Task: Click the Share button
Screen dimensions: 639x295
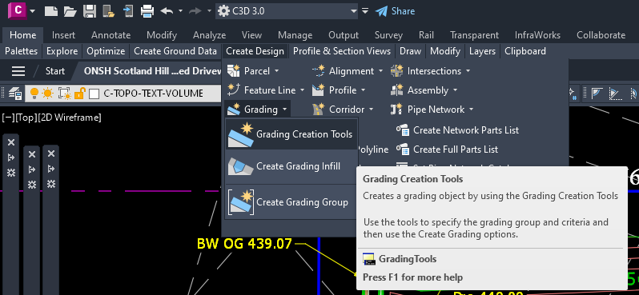Action: point(395,11)
